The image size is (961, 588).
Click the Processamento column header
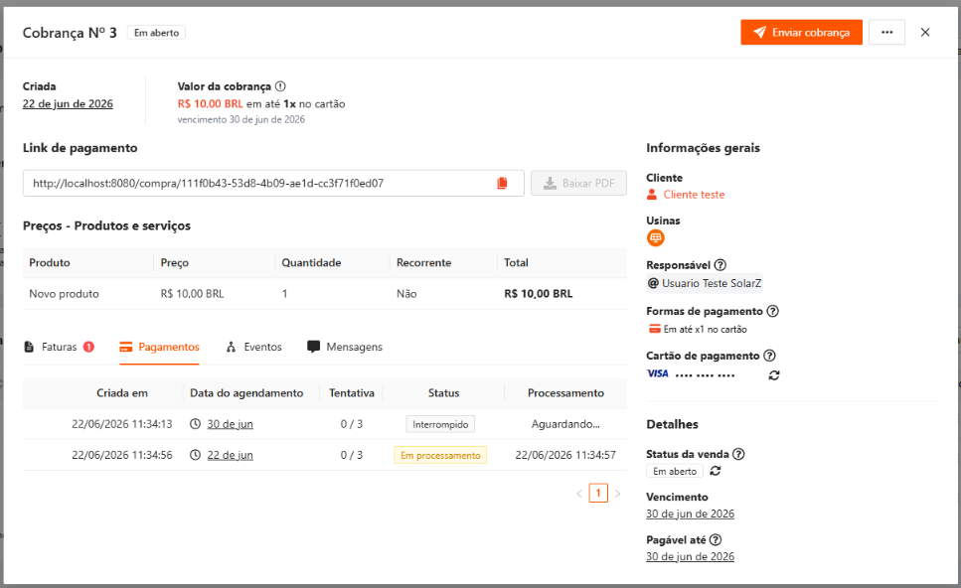click(565, 393)
